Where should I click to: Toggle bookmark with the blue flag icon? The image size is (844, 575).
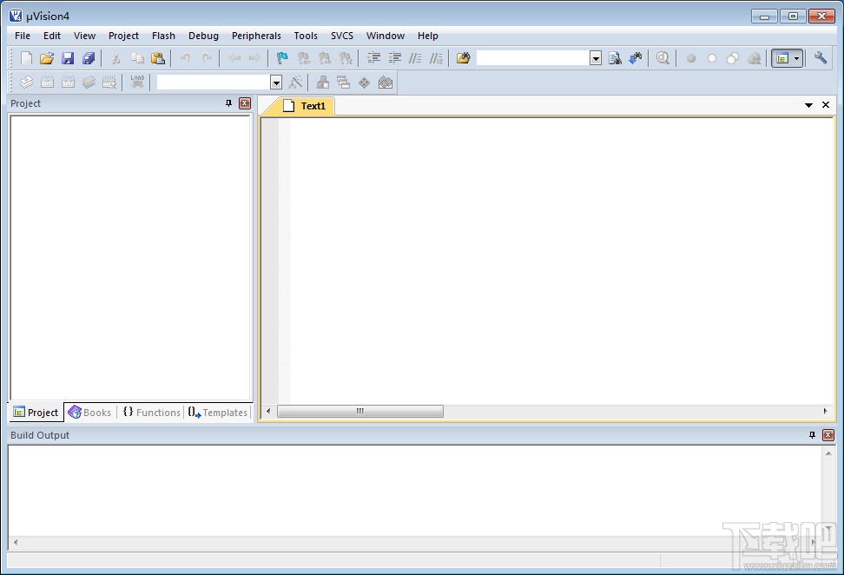(x=282, y=58)
